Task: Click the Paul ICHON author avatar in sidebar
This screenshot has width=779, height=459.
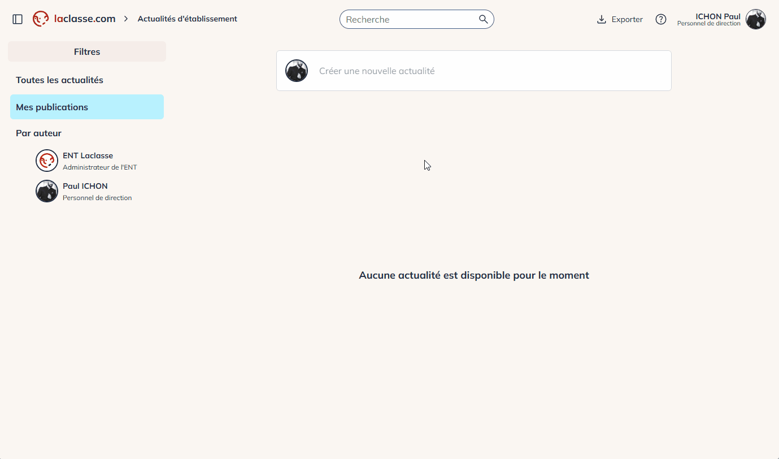Action: tap(47, 191)
